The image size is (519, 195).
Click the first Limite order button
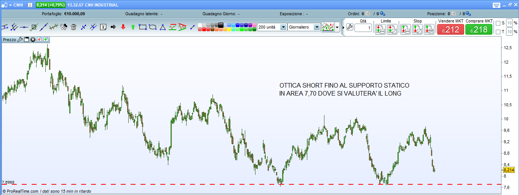pyautogui.click(x=380, y=29)
